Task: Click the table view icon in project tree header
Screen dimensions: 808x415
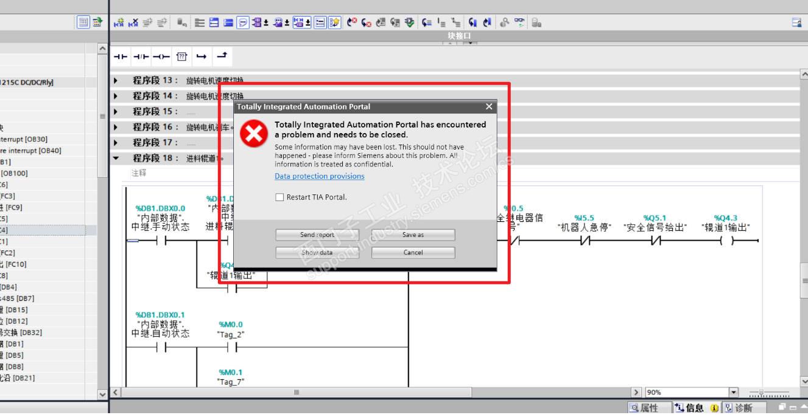Action: point(83,22)
